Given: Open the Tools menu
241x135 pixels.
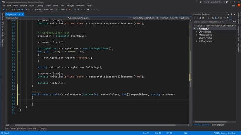Looking at the screenshot, I should click(56, 6).
